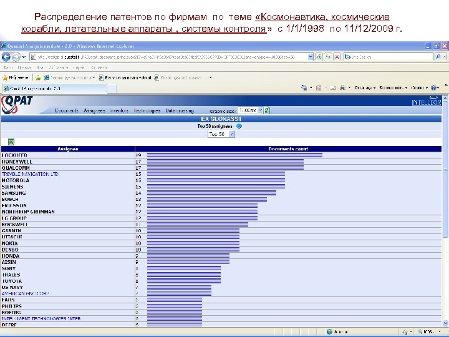Open the free Hotmail favorites link

[125, 77]
